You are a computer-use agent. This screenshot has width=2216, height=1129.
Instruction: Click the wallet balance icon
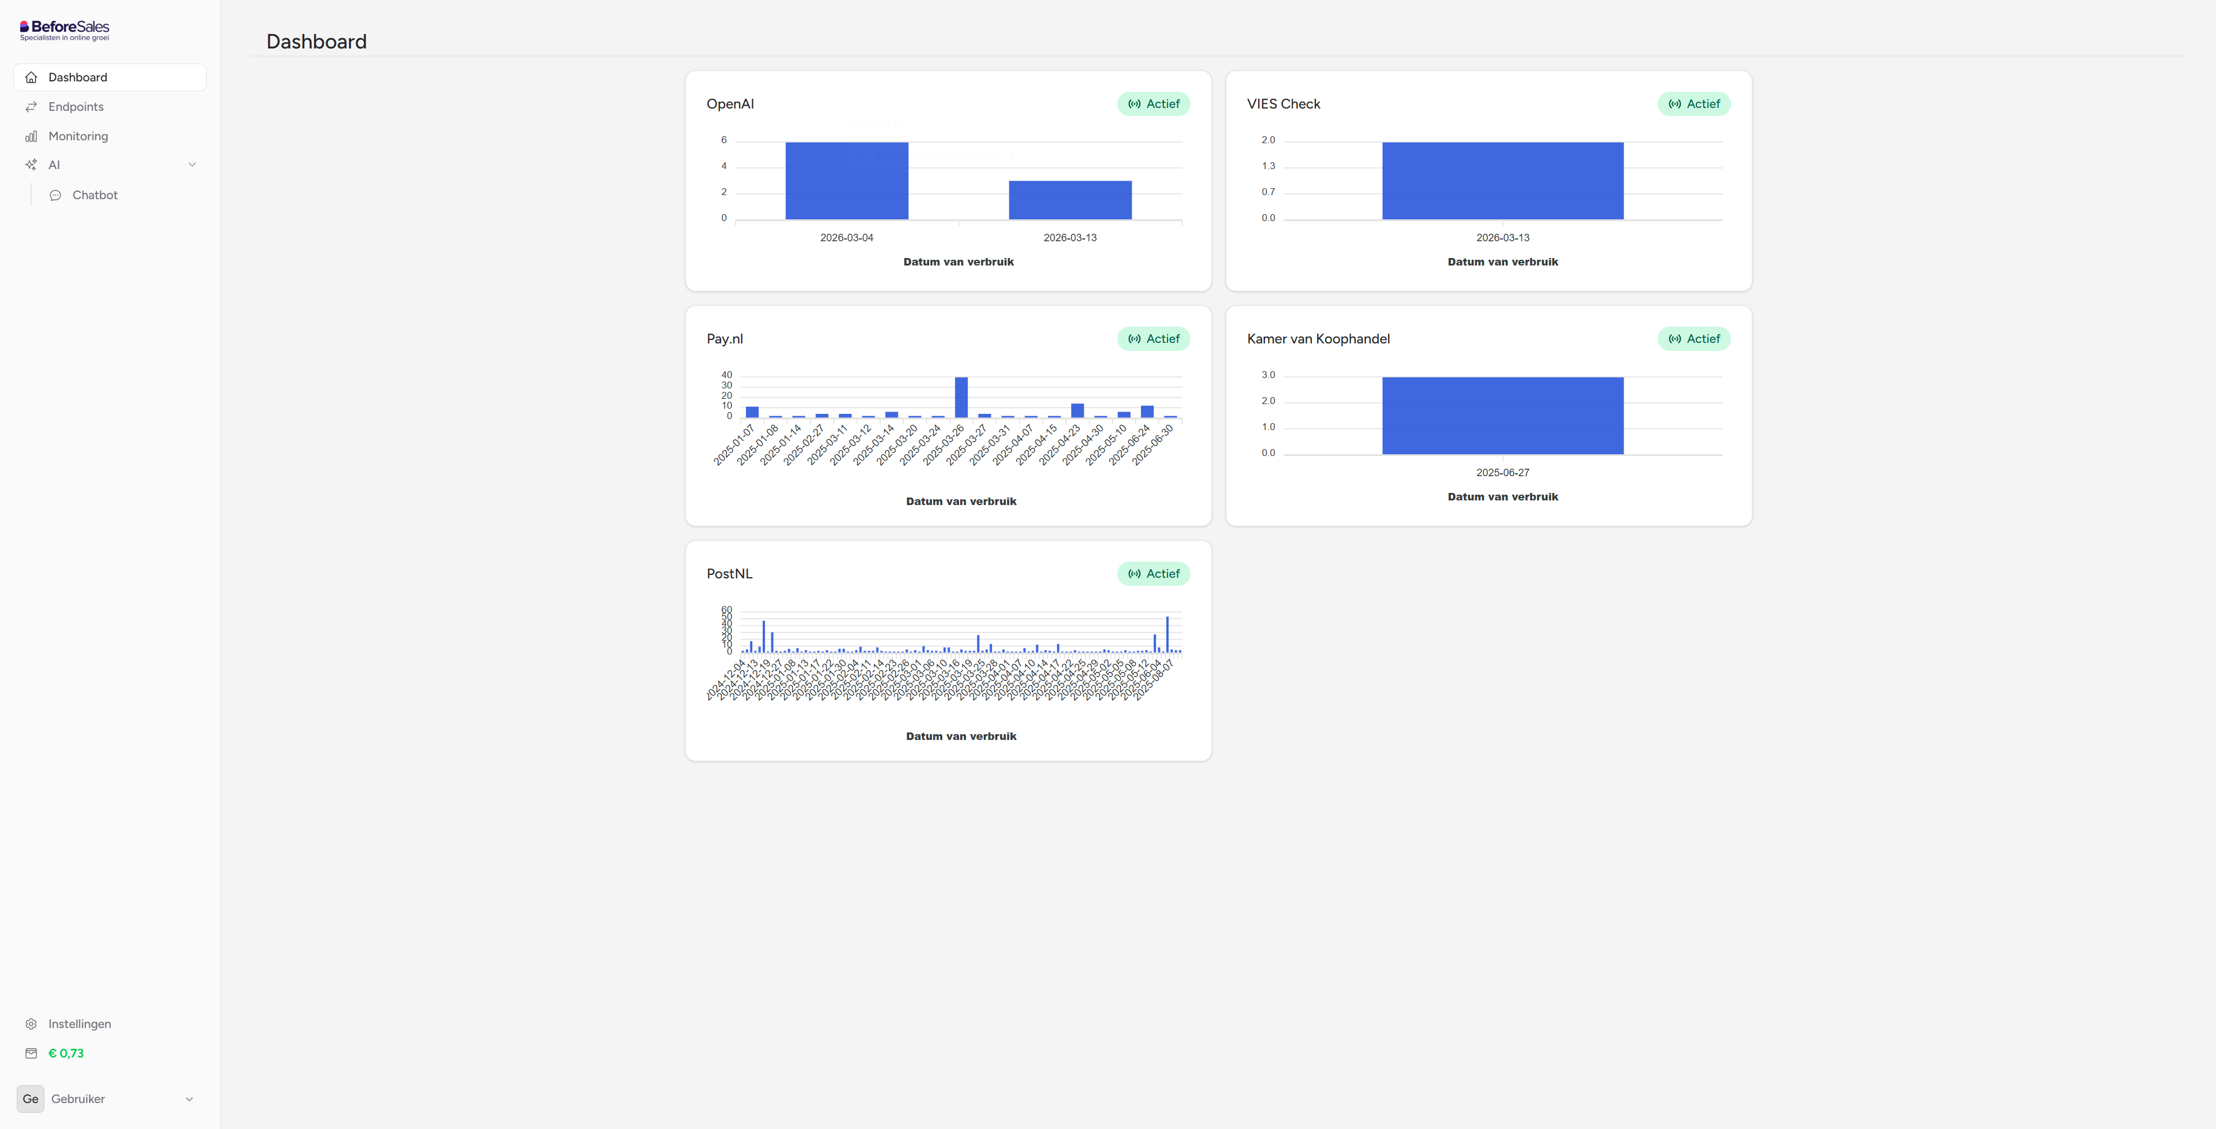(31, 1053)
